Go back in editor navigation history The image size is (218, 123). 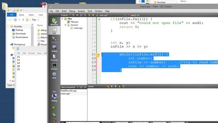89,15
